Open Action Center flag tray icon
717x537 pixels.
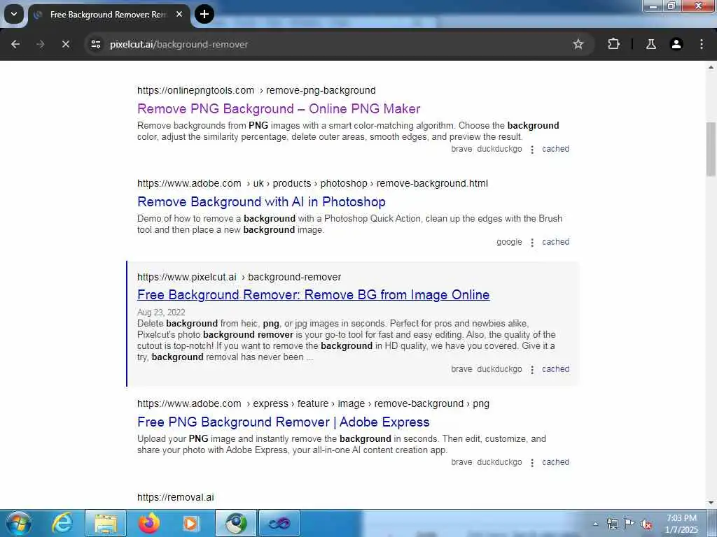[629, 524]
